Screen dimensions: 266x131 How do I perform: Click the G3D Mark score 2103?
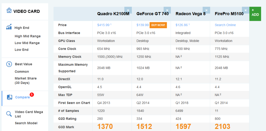223,127
